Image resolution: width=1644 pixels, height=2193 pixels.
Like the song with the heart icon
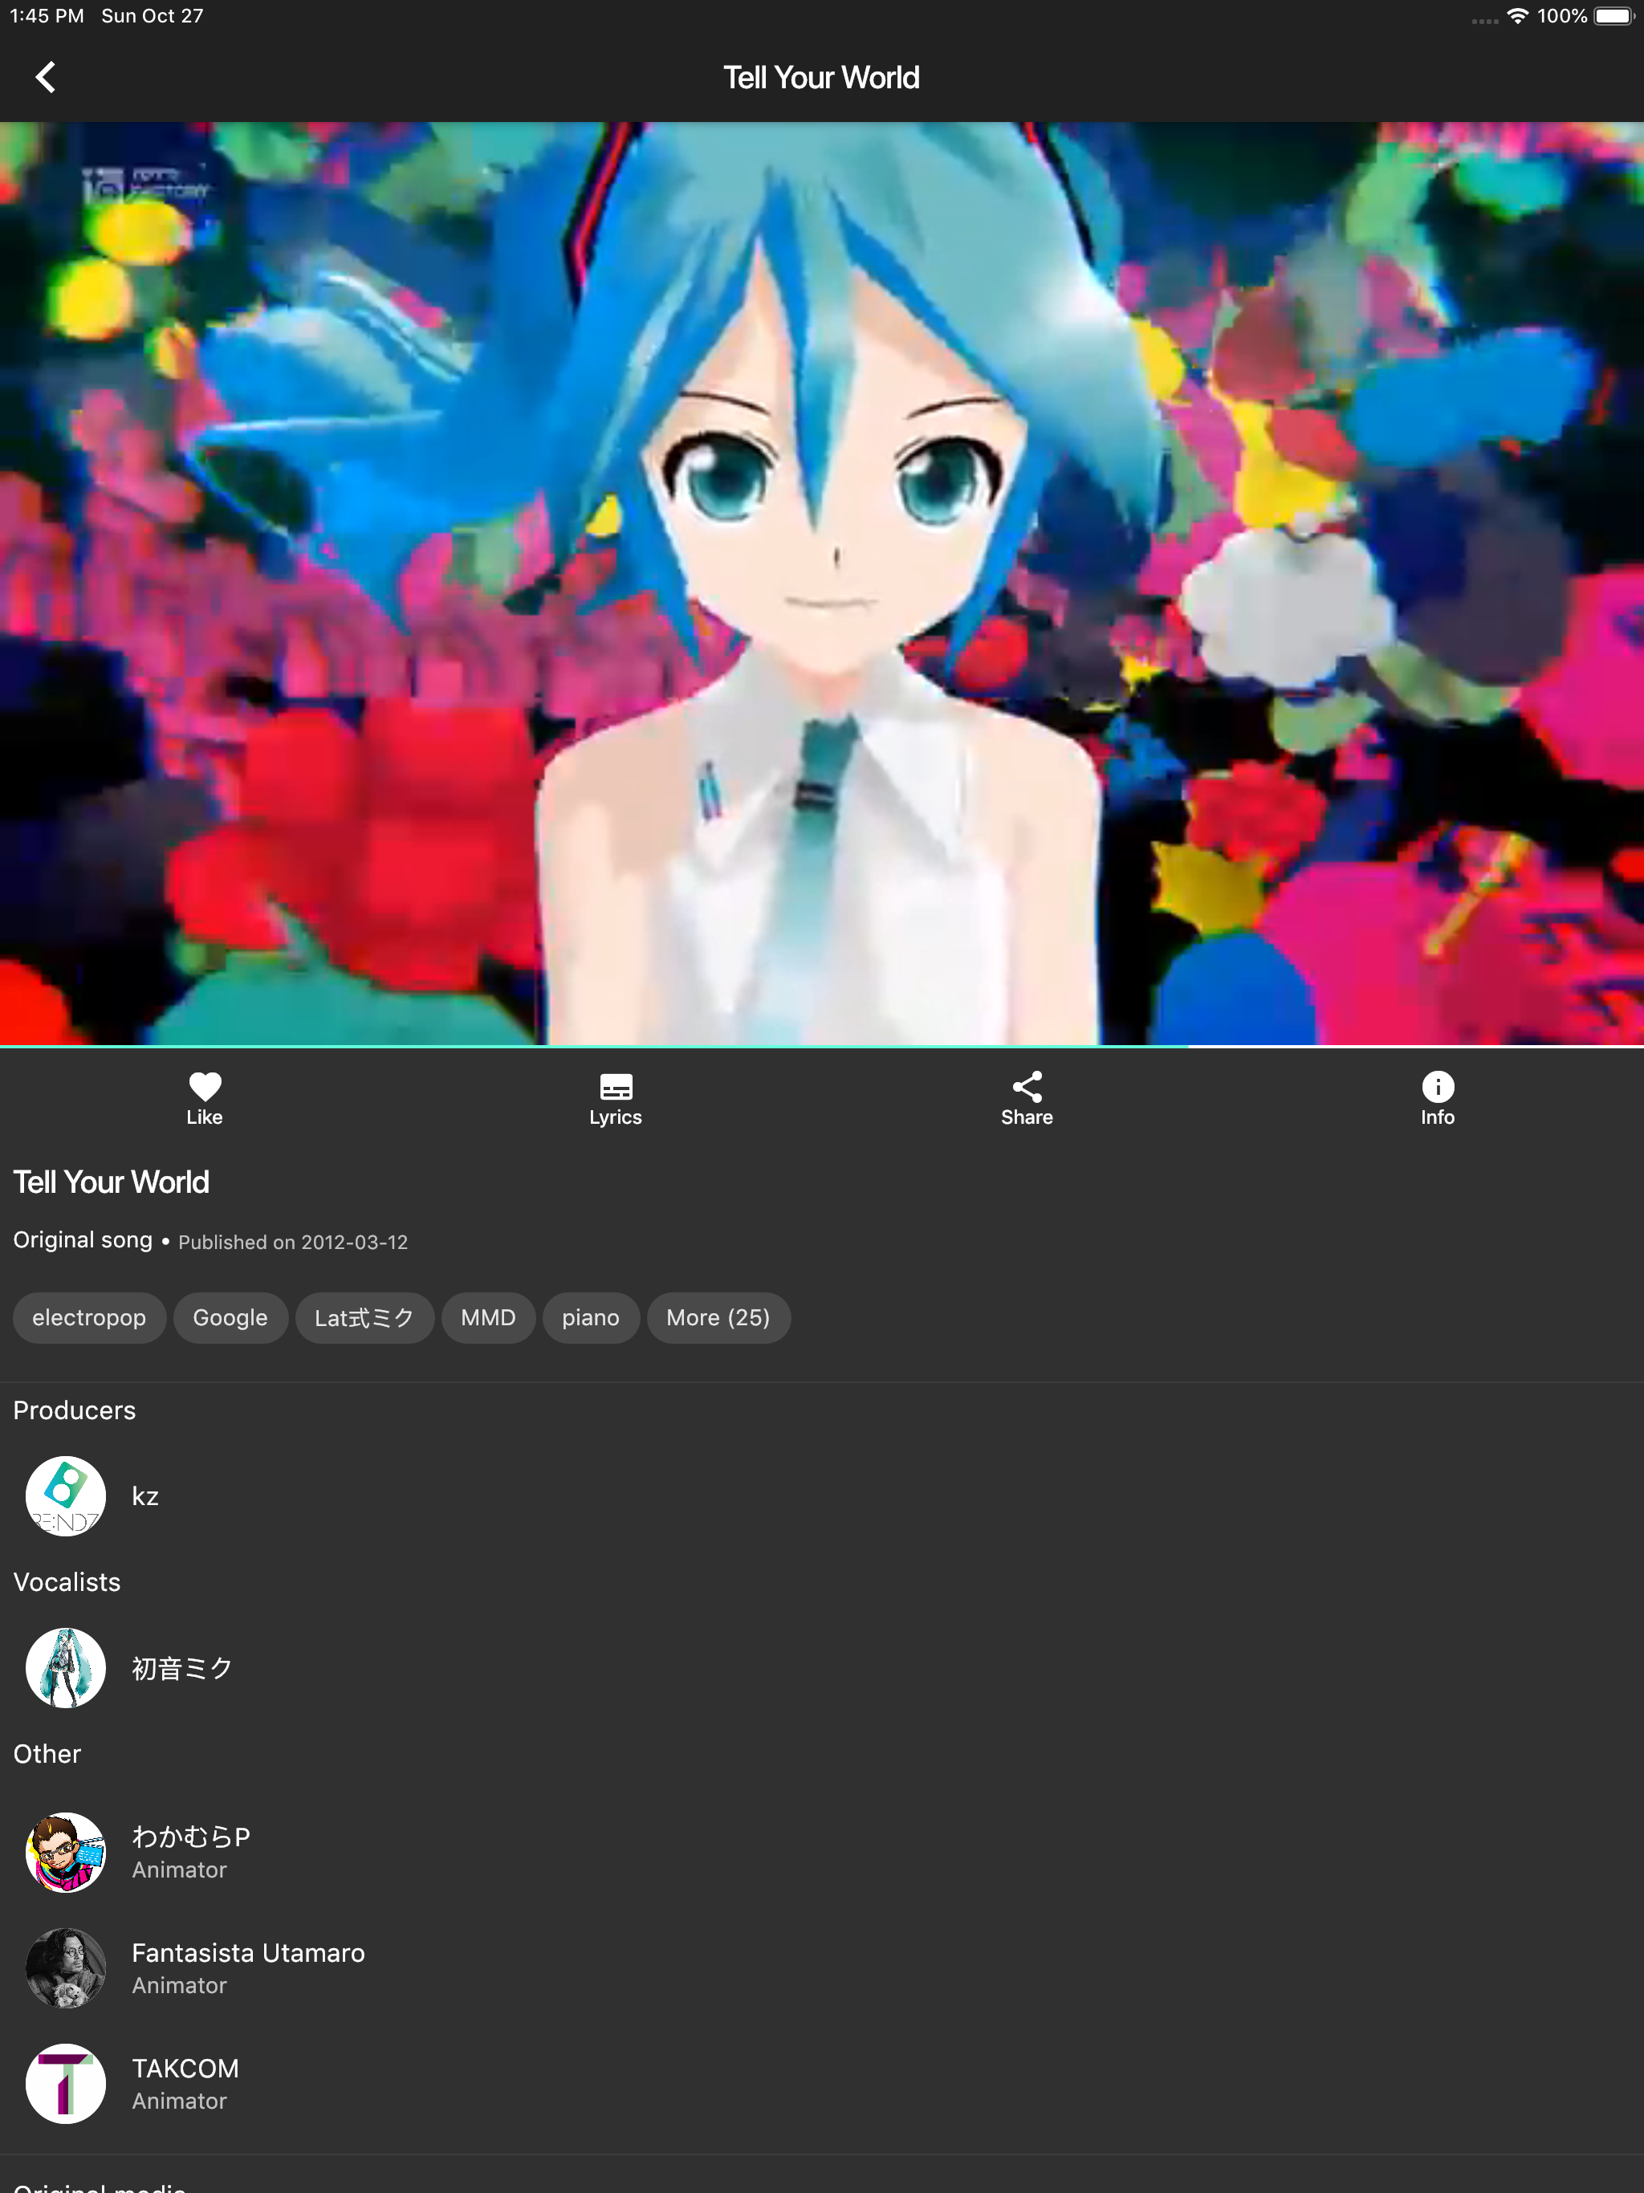point(204,1098)
